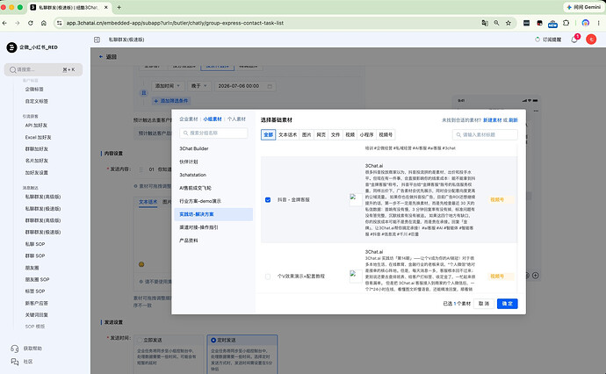The width and height of the screenshot is (606, 374).
Task: Click the 问问 Gemini button
Action: click(x=584, y=7)
